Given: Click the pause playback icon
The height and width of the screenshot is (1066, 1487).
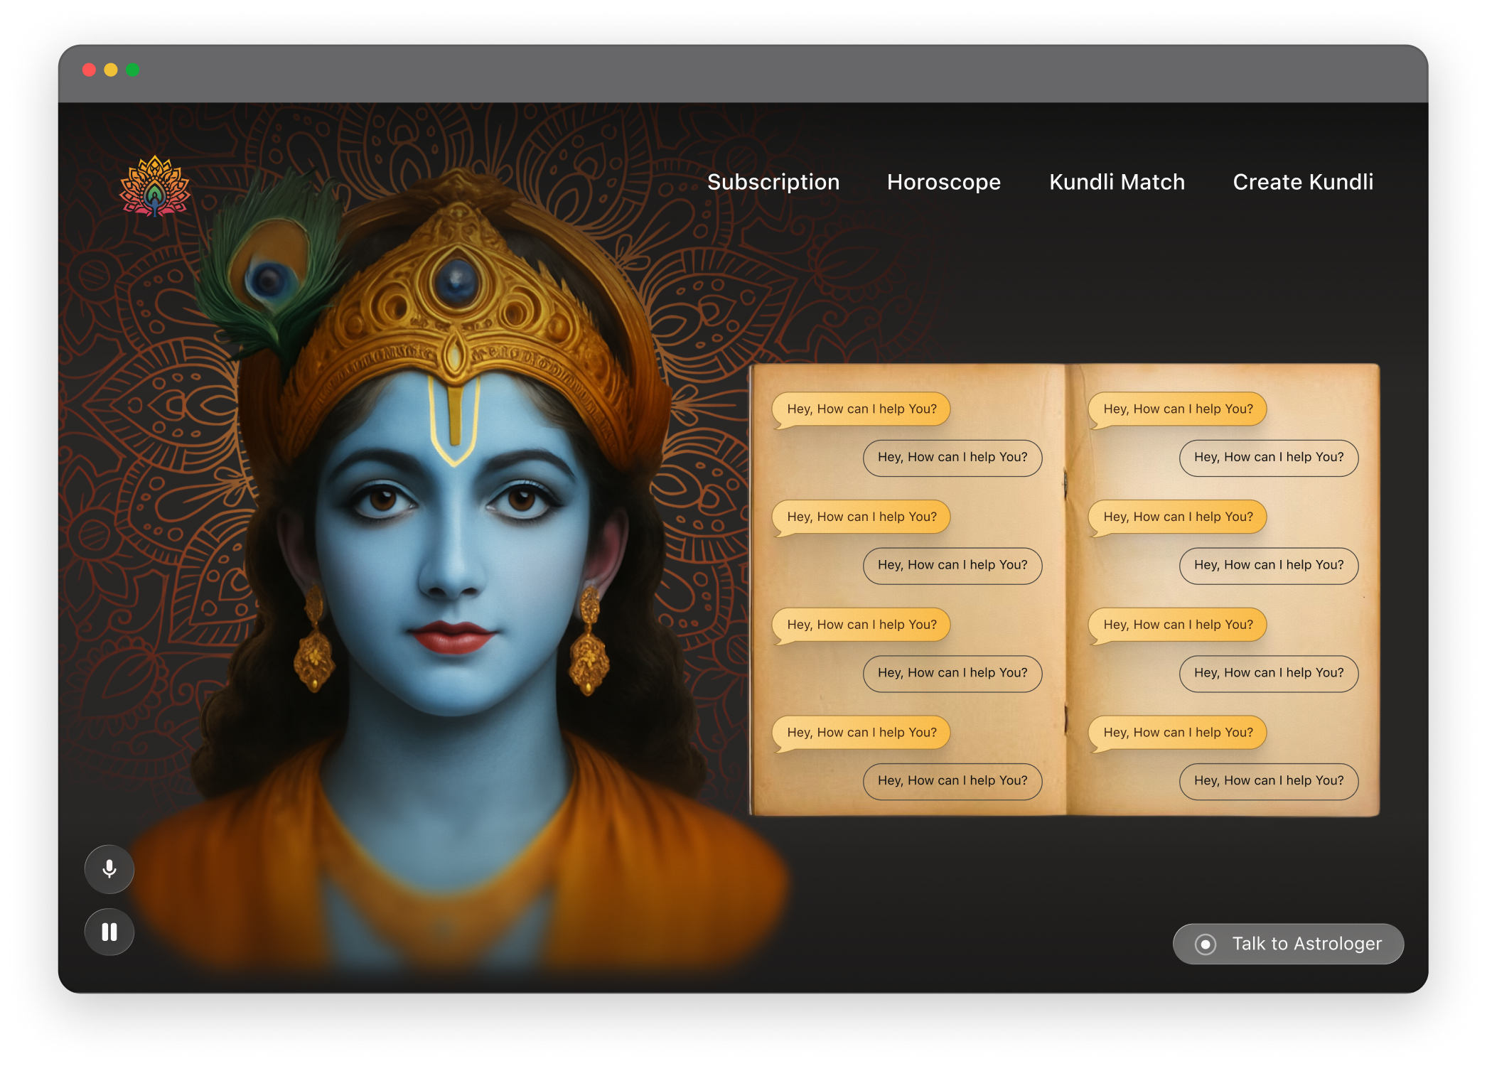Looking at the screenshot, I should (x=108, y=932).
